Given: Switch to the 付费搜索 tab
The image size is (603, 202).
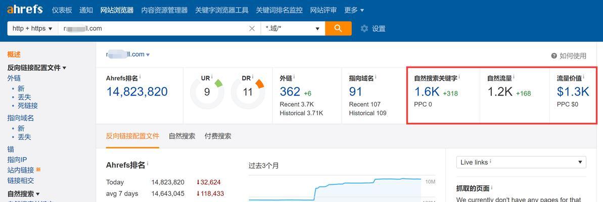Looking at the screenshot, I should 218,136.
